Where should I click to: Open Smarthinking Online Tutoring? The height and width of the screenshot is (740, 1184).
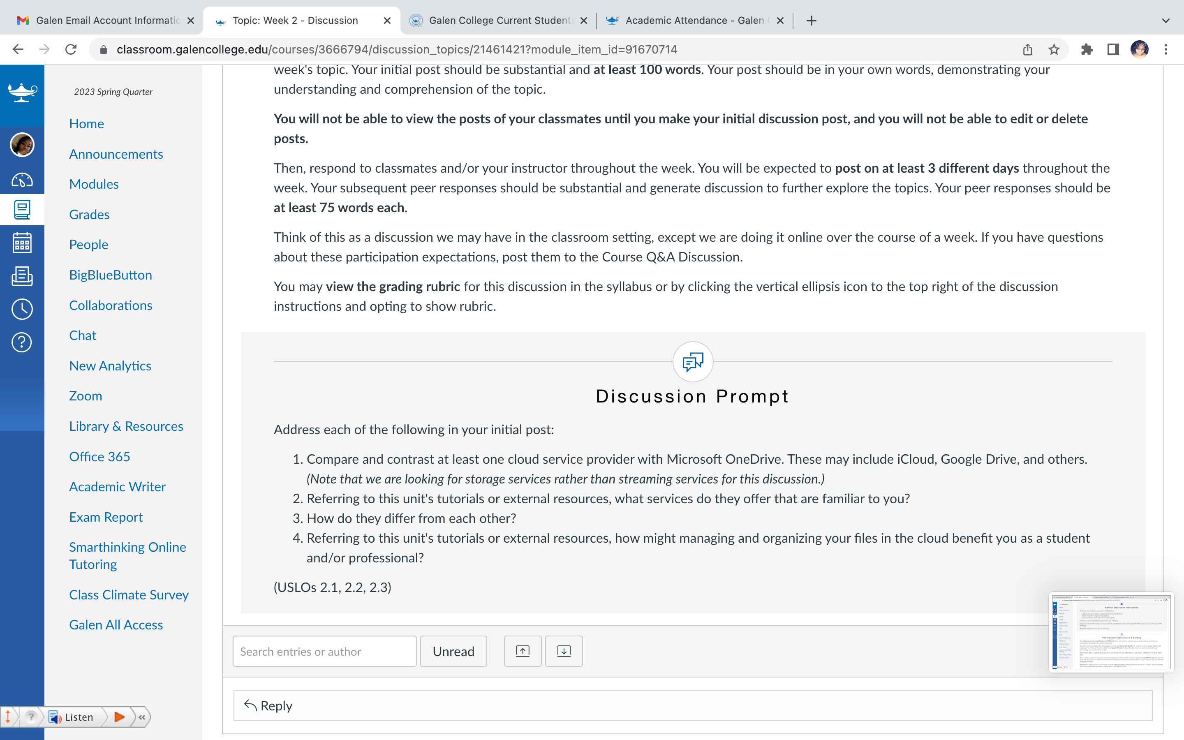pyautogui.click(x=128, y=555)
